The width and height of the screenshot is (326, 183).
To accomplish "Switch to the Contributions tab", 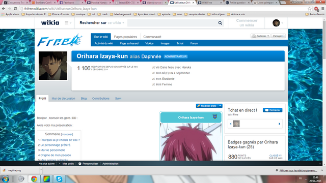I will coord(101,98).
